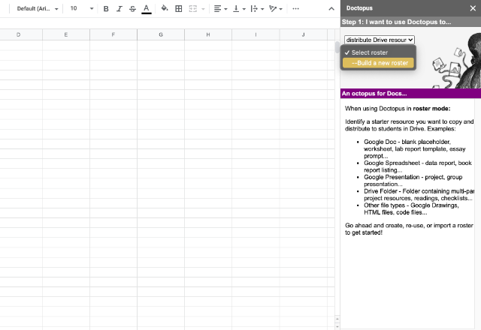Choose the Select roster option
The width and height of the screenshot is (481, 330).
378,52
